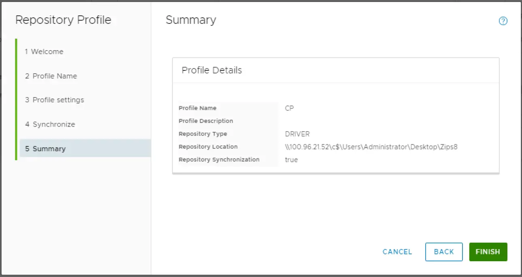Click the green Finish button

tap(488, 252)
